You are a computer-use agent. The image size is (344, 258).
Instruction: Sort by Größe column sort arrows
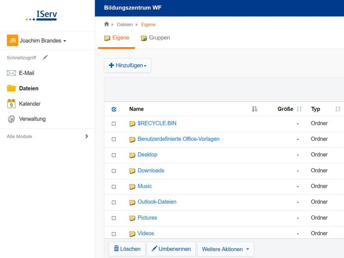click(299, 109)
